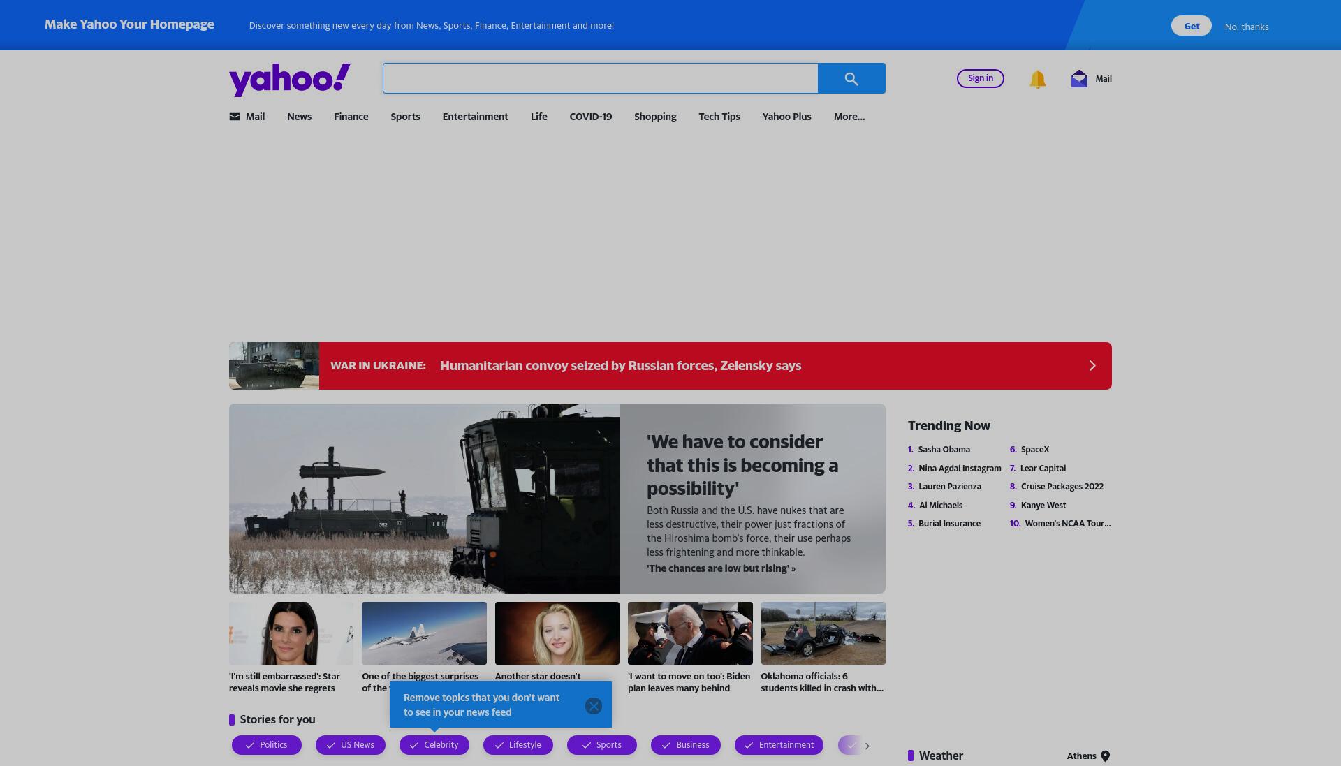Click the Oklahoma officials headline text
Image resolution: width=1341 pixels, height=766 pixels.
[x=822, y=682]
